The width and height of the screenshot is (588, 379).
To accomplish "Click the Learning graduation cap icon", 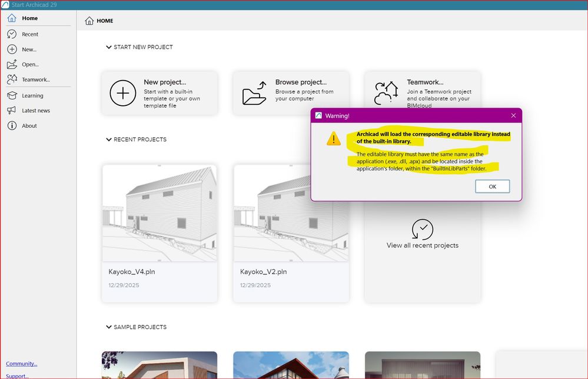I will [12, 95].
